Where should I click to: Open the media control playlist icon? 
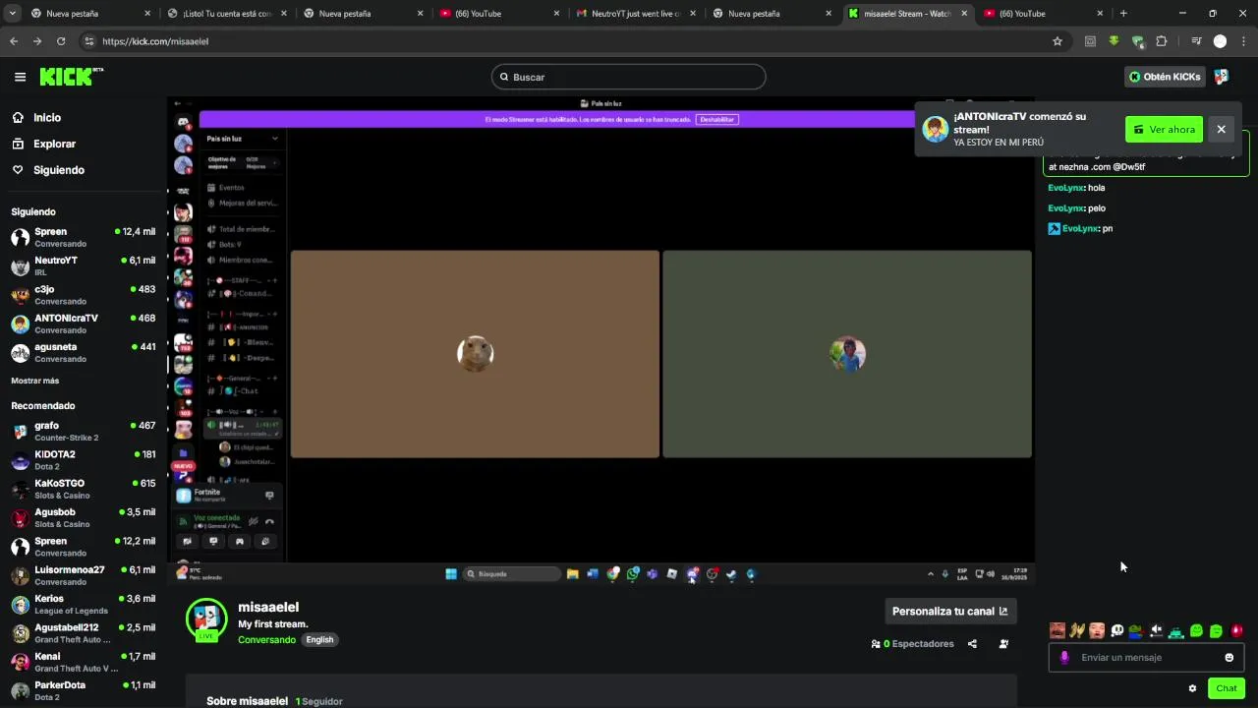(1196, 41)
